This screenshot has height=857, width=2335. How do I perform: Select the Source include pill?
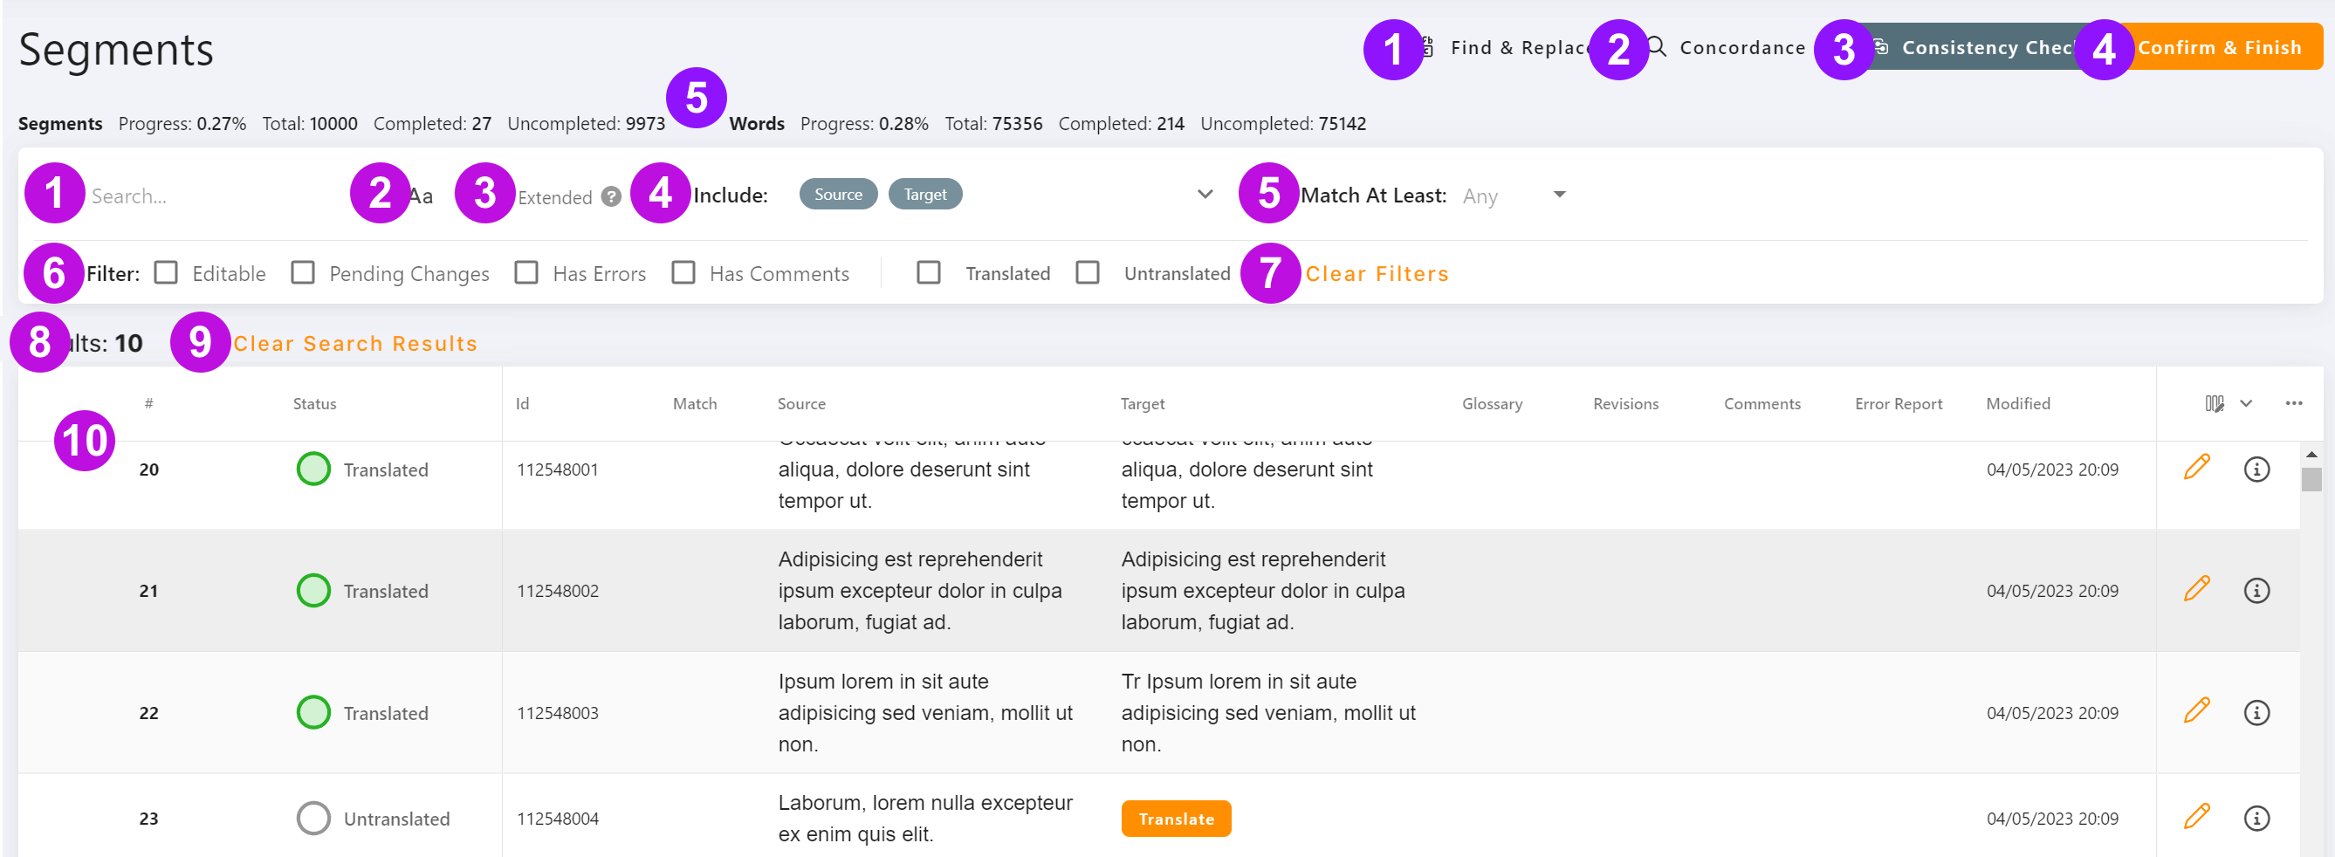pyautogui.click(x=838, y=193)
